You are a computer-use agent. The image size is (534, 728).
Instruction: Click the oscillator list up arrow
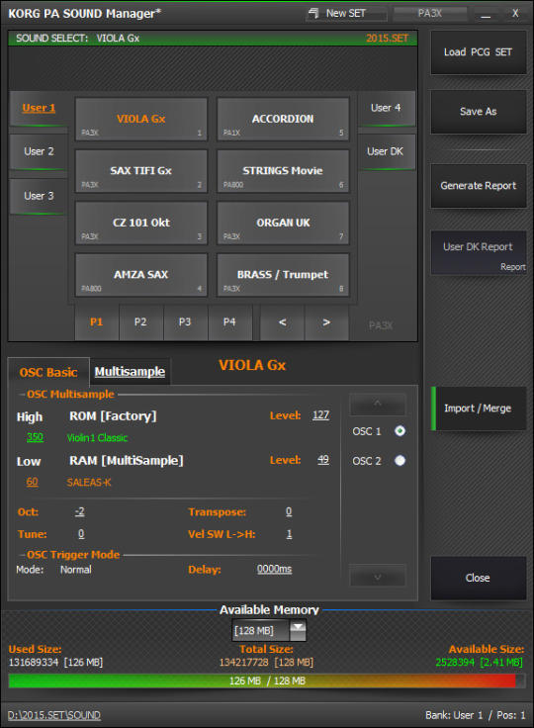coord(378,404)
